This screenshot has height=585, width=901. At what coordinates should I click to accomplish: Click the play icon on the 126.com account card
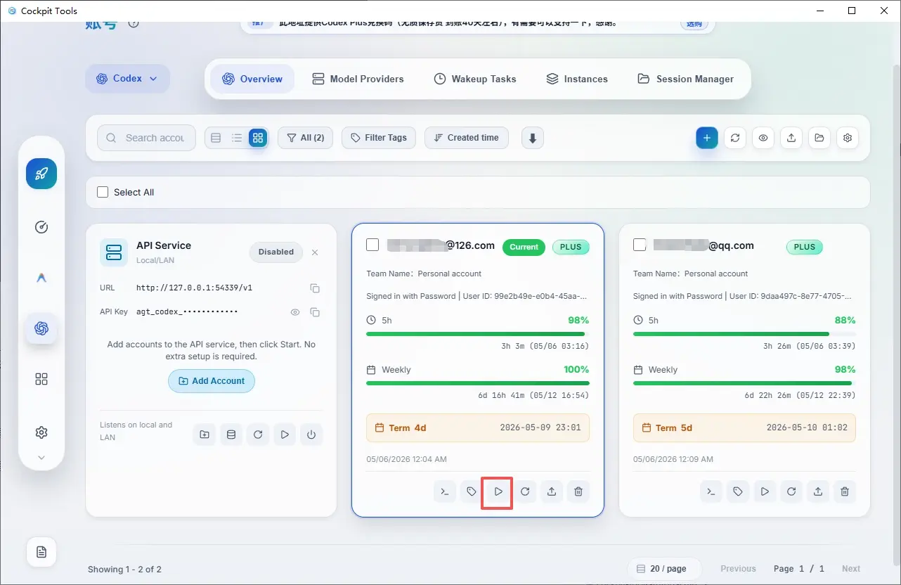[x=498, y=491]
